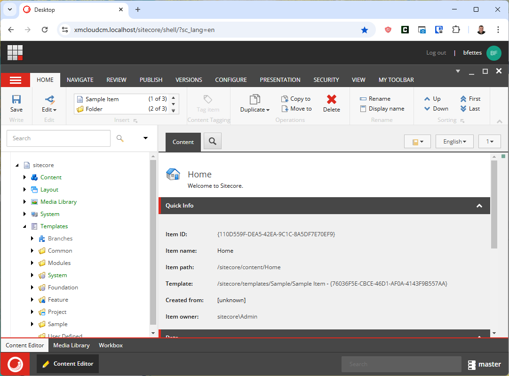Expand the Branches tree node

pos(32,239)
